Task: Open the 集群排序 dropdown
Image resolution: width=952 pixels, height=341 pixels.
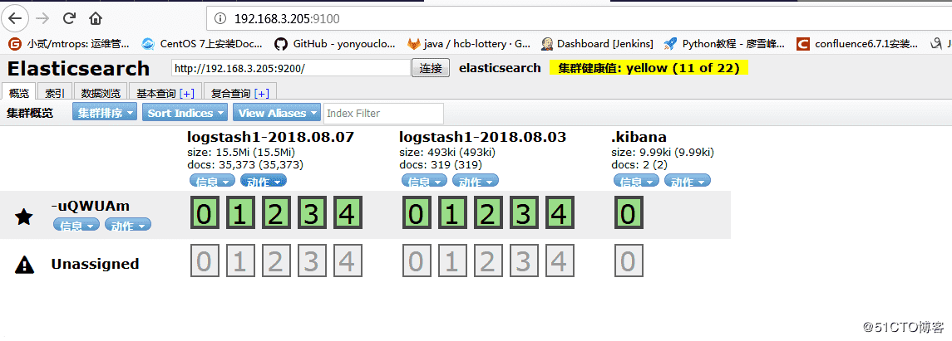Action: [x=105, y=113]
